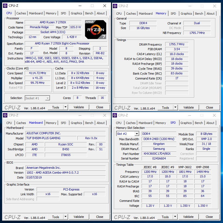Open the Graphics tab in the SPD window
This screenshot has height=223, width=223.
click(186, 123)
